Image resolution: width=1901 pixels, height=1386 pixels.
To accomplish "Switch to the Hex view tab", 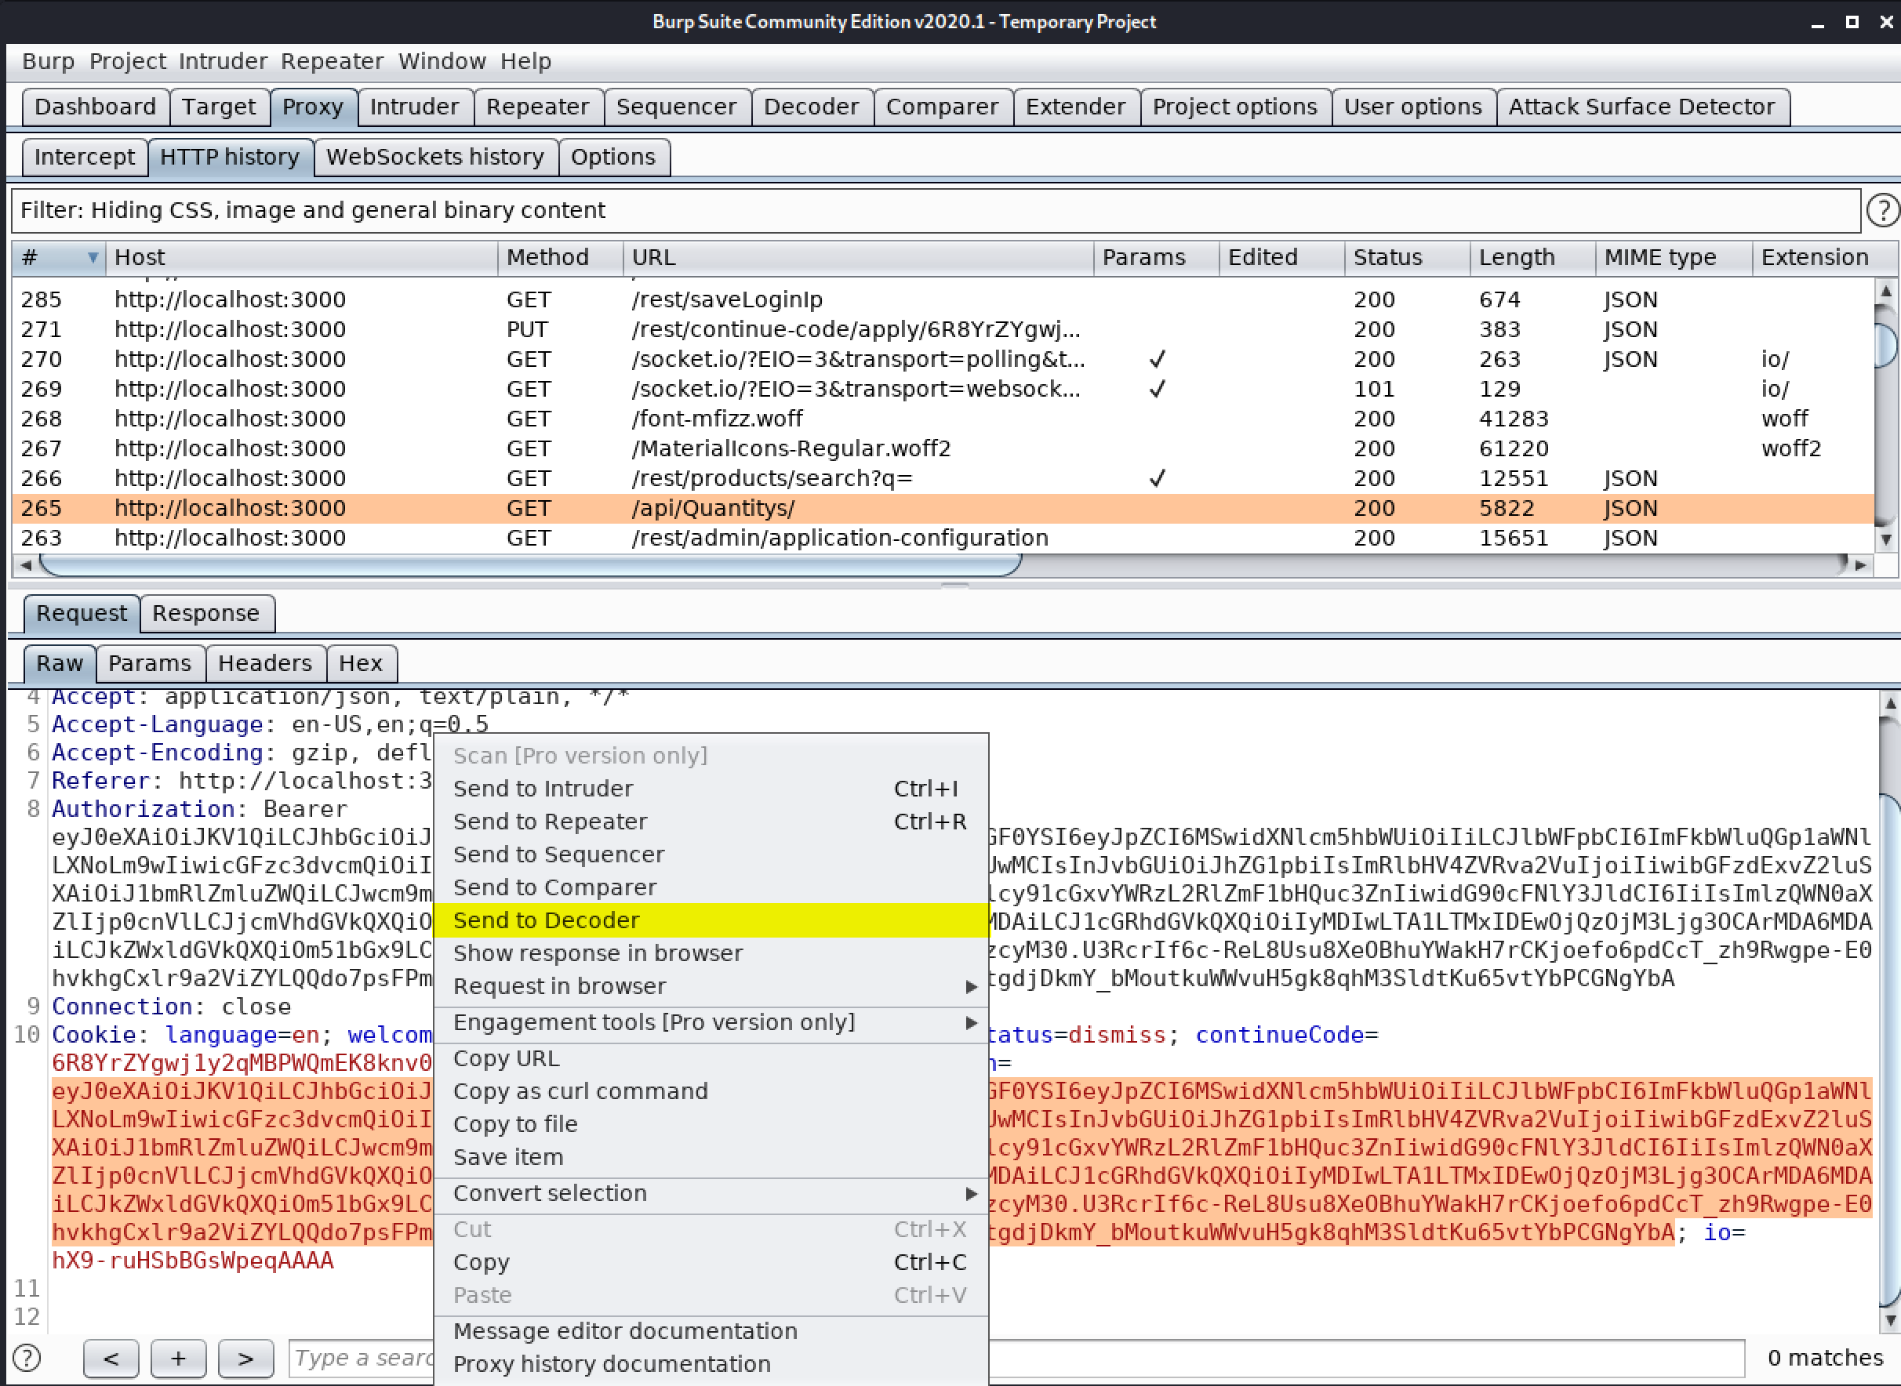I will click(361, 664).
